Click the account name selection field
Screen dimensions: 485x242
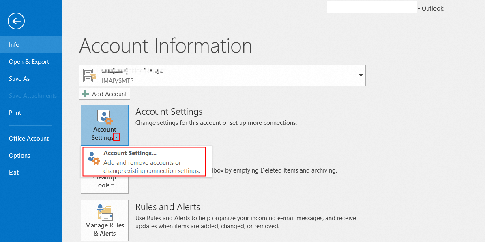pyautogui.click(x=222, y=76)
